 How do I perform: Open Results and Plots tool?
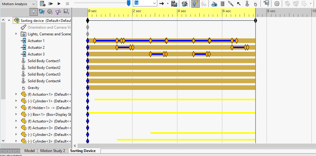click(267, 3)
